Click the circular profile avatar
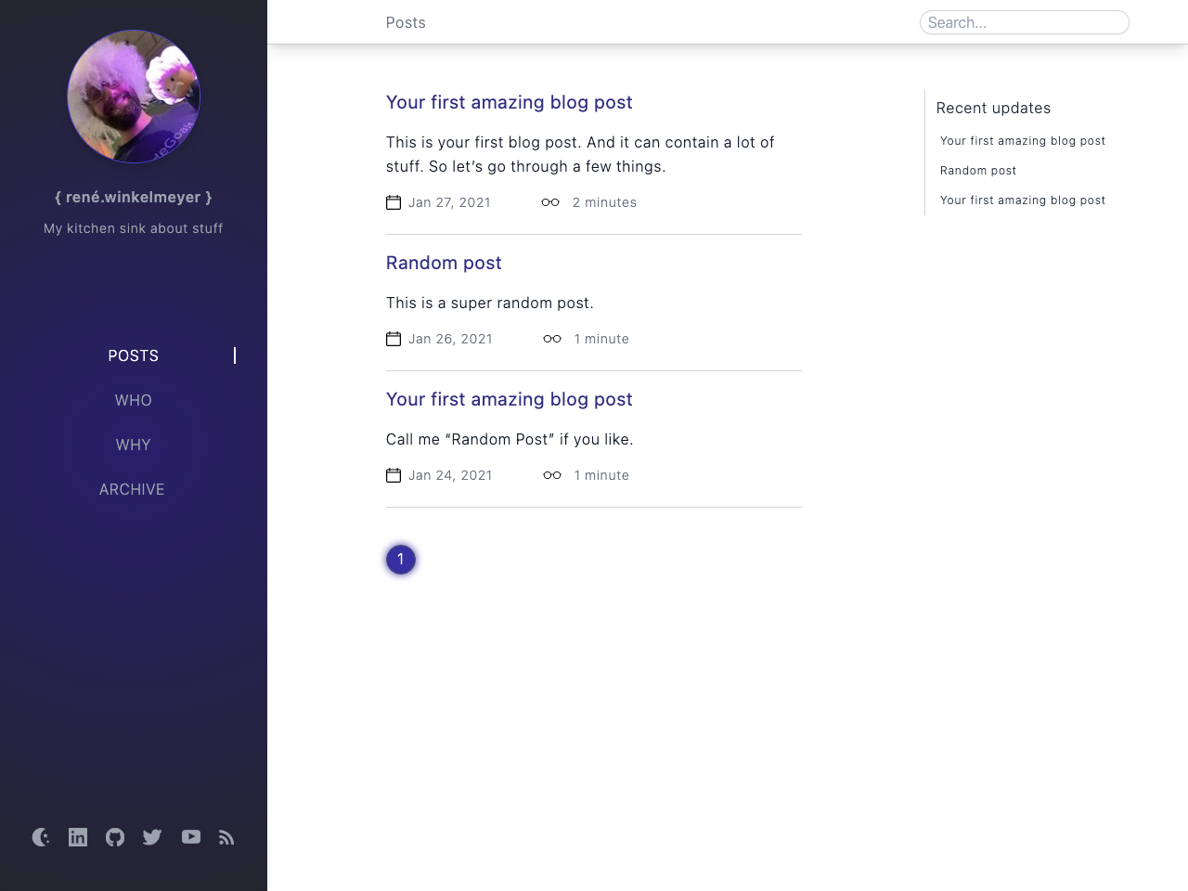Image resolution: width=1188 pixels, height=891 pixels. [x=133, y=97]
